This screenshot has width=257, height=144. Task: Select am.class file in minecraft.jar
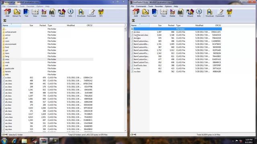[9, 117]
